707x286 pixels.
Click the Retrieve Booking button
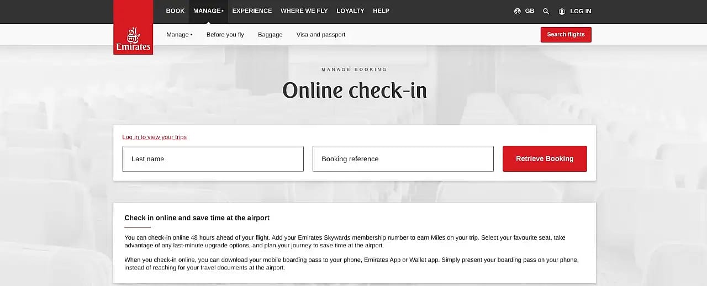pyautogui.click(x=545, y=159)
